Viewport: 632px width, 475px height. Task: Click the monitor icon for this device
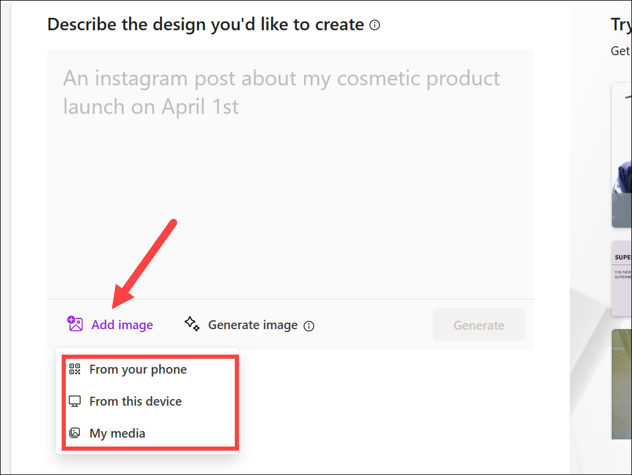(x=75, y=401)
